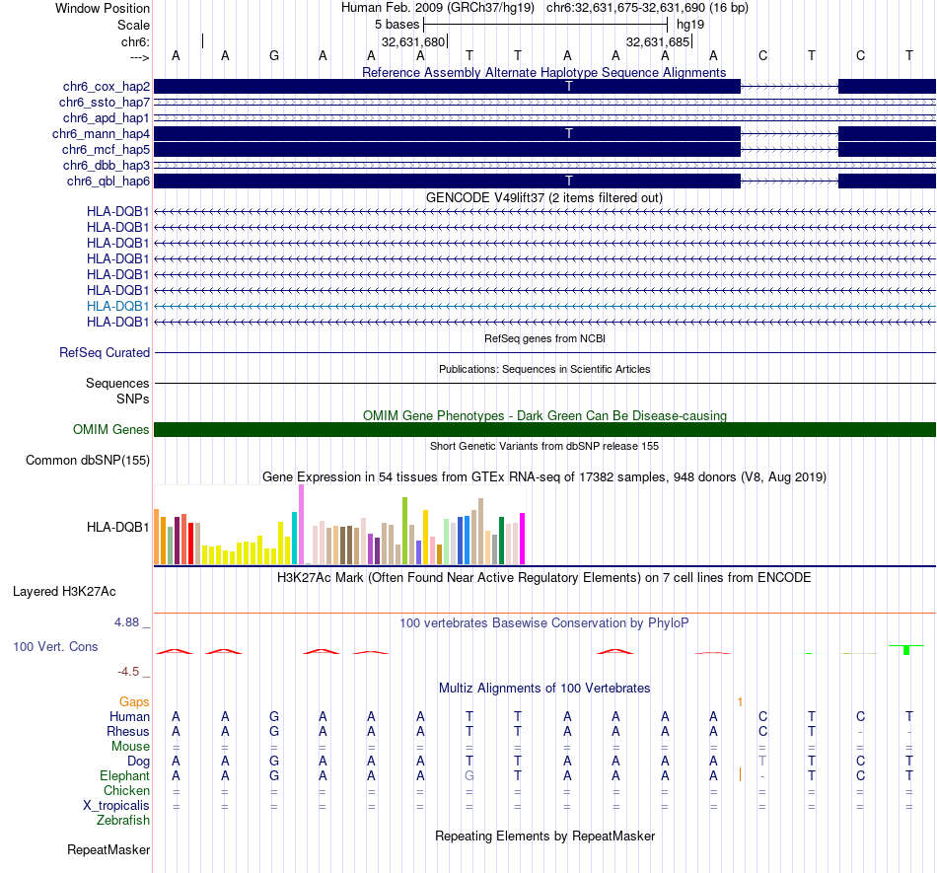
Task: Click the Window Position label
Action: (103, 8)
